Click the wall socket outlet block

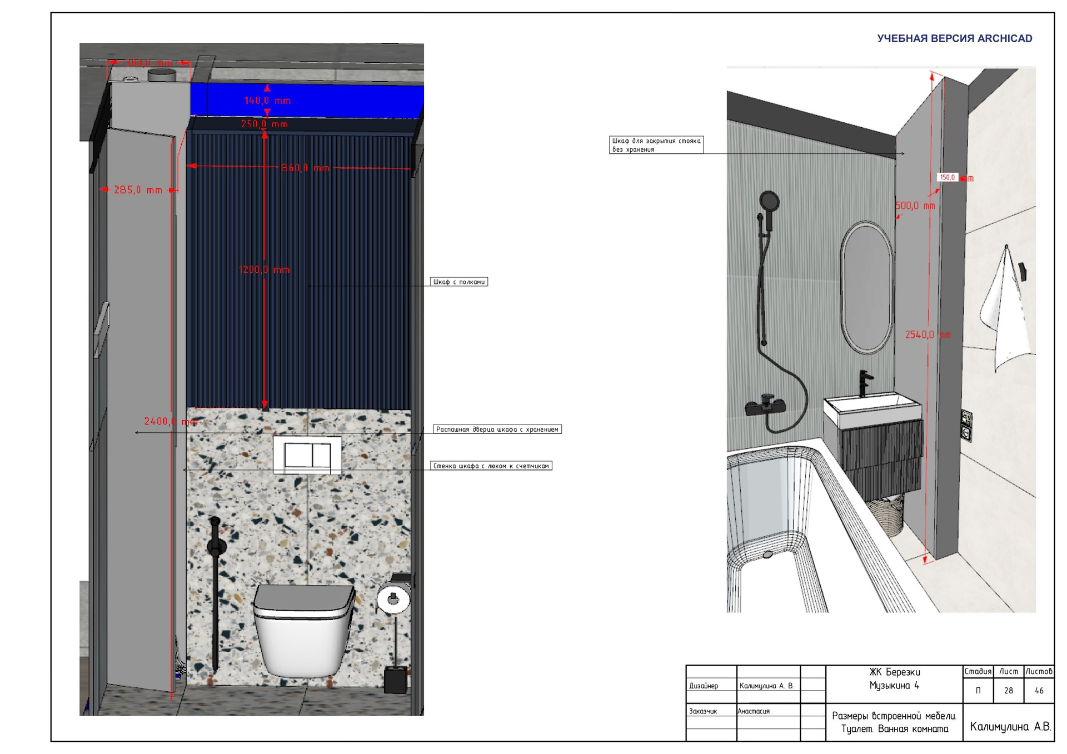click(967, 425)
